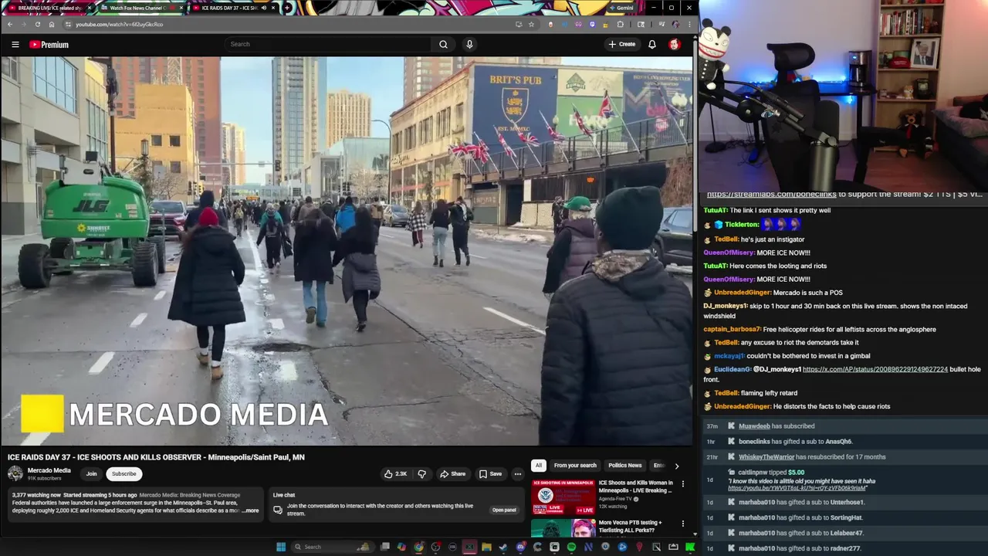Open Spotify from the taskbar
The image size is (988, 556).
[571, 547]
